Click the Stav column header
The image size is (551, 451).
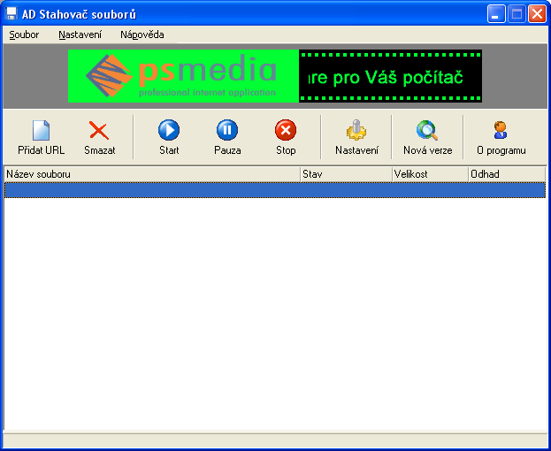click(x=346, y=174)
